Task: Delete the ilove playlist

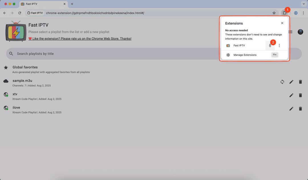Action: coord(300,109)
